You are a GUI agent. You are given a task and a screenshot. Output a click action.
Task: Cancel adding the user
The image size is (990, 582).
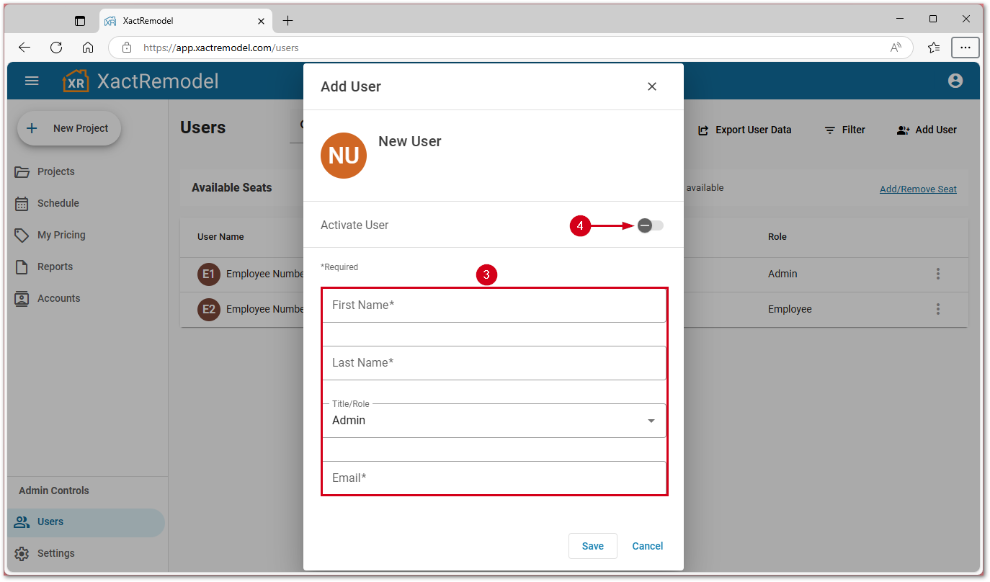click(x=648, y=546)
